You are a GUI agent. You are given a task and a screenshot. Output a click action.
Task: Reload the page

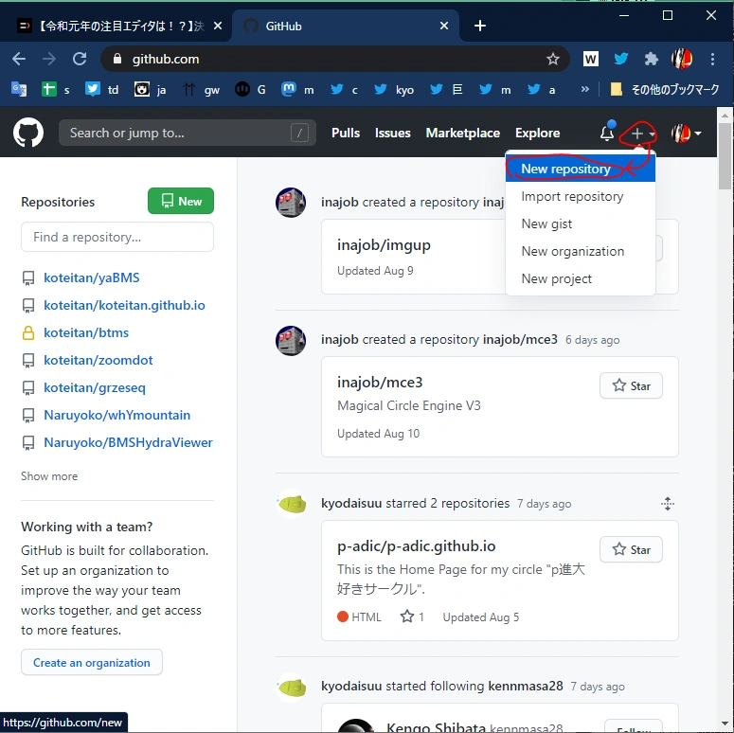pos(80,59)
